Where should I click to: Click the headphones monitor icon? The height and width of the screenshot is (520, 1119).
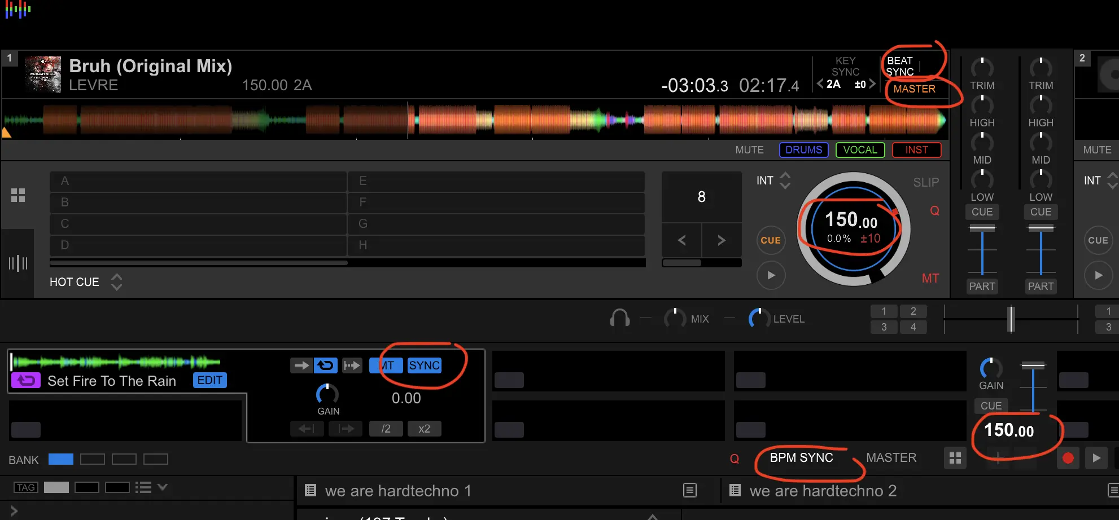pos(619,319)
